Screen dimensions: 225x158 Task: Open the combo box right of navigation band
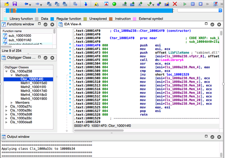click(x=220, y=10)
